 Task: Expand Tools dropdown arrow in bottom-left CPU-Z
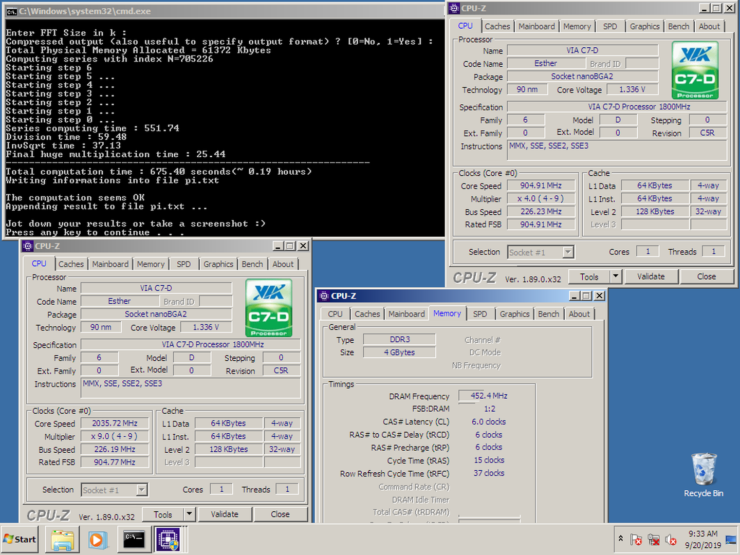[190, 514]
